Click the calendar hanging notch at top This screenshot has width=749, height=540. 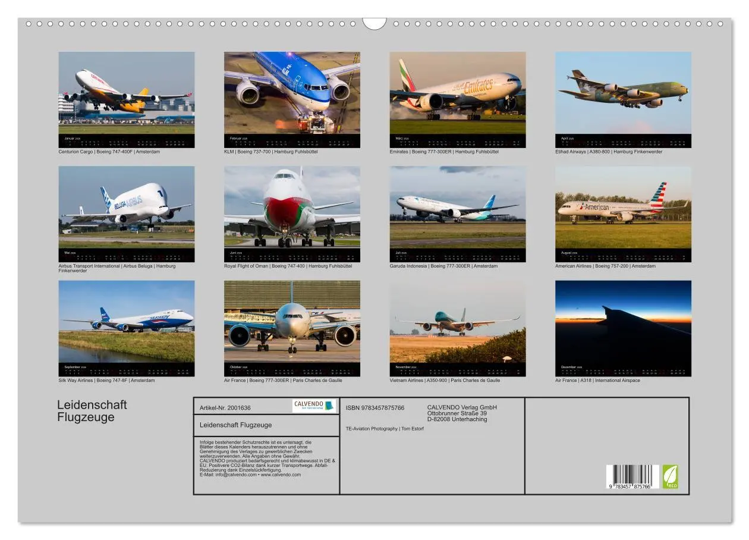374,24
